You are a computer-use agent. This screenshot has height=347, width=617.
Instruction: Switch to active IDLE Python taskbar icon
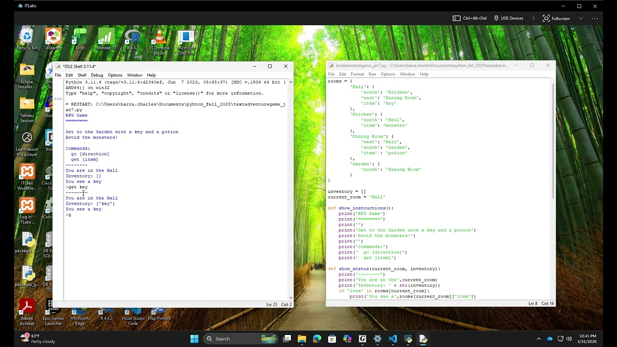(x=423, y=339)
